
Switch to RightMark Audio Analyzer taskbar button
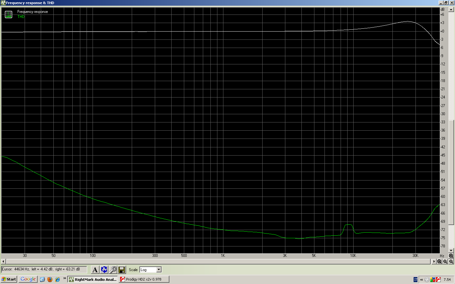(x=93, y=279)
